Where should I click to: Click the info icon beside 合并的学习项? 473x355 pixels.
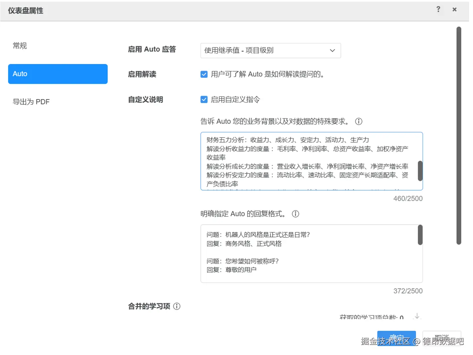pyautogui.click(x=177, y=307)
